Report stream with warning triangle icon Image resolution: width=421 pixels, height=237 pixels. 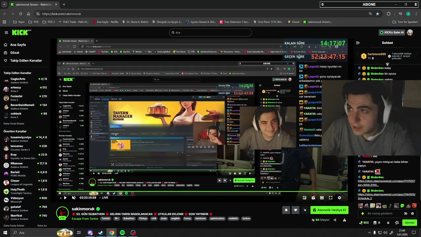[344, 220]
